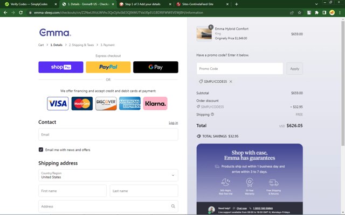
Task: Click the $626.05 total amount
Action: pyautogui.click(x=295, y=126)
